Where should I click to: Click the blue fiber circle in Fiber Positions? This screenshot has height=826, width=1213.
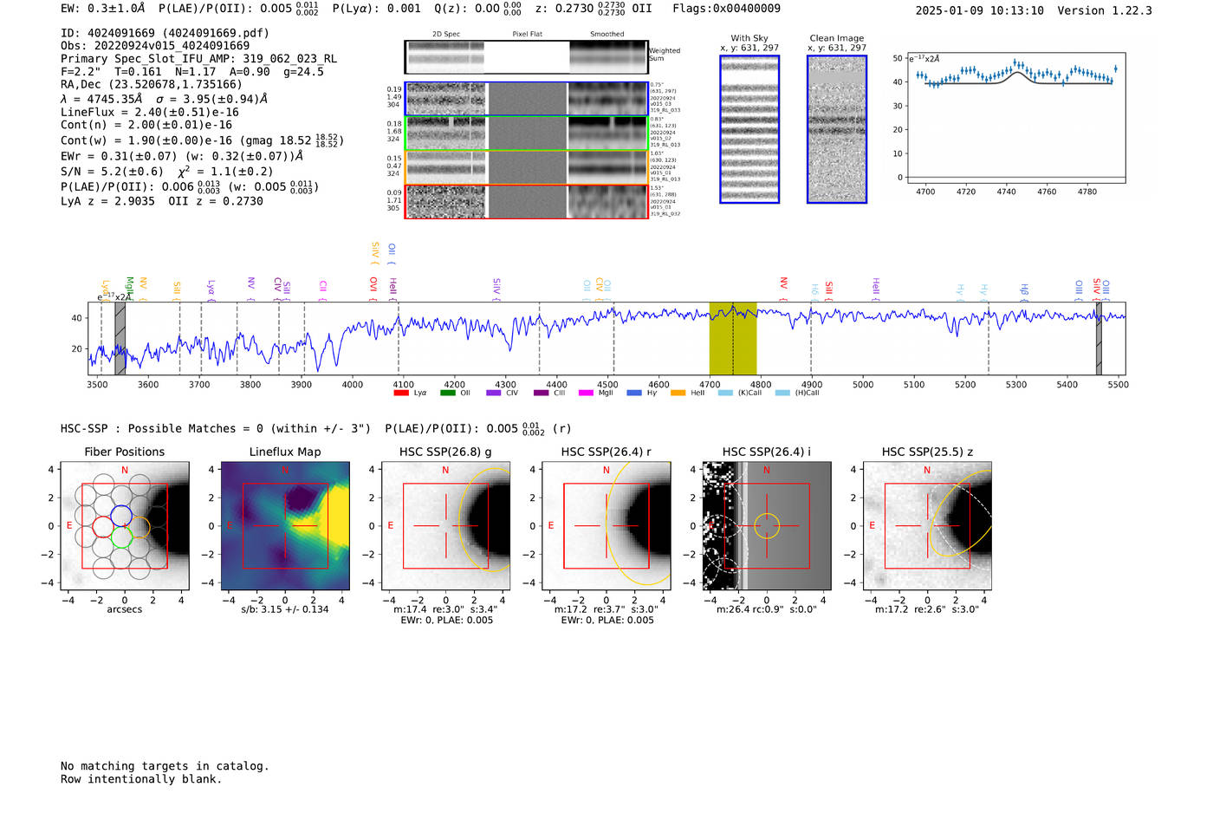coord(121,515)
